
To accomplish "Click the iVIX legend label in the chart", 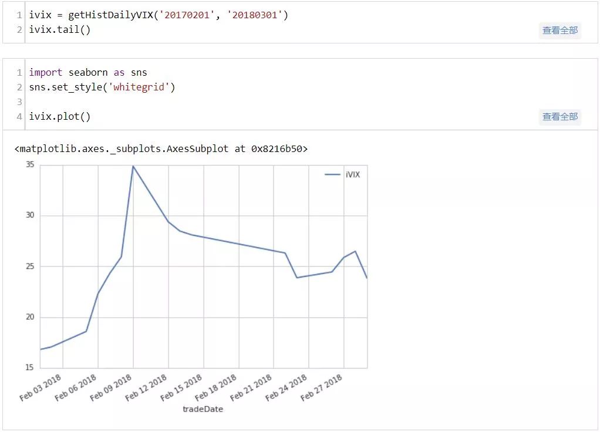I will pyautogui.click(x=353, y=175).
